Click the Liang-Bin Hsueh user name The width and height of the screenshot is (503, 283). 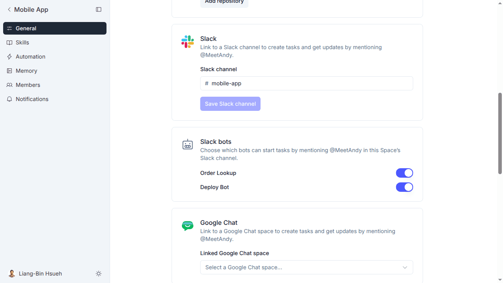(x=40, y=274)
